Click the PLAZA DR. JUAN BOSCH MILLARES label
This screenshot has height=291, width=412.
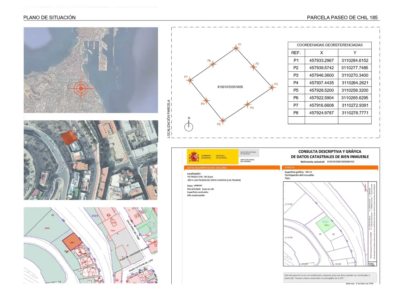(134, 253)
